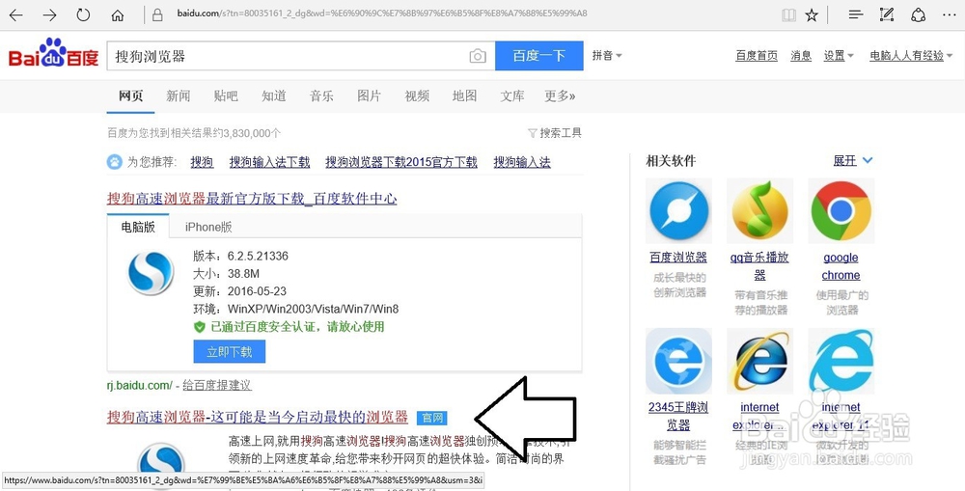Open the 百度首页 link

point(757,55)
